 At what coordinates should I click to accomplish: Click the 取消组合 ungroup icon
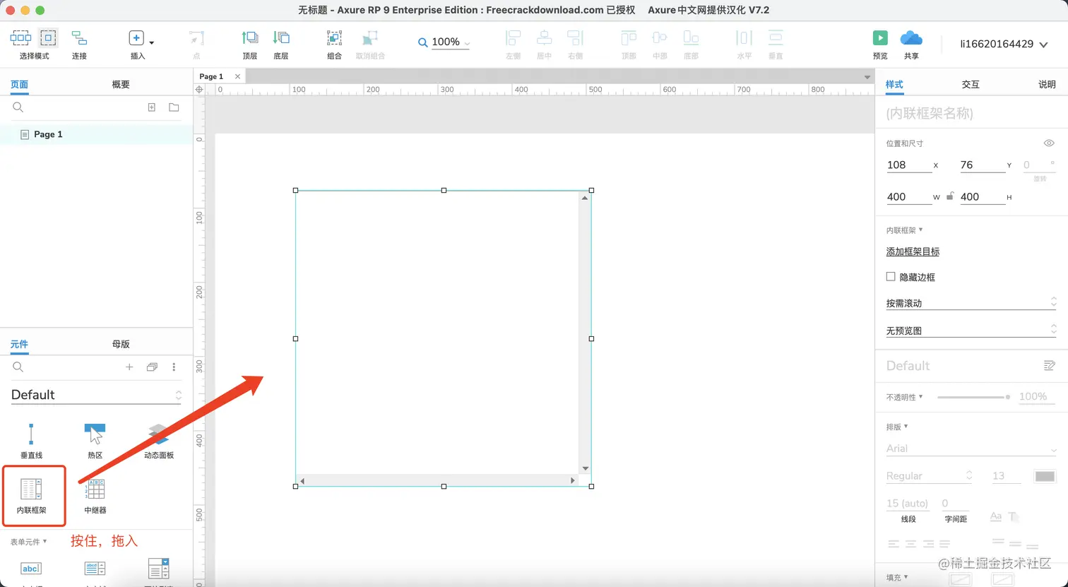click(x=370, y=38)
